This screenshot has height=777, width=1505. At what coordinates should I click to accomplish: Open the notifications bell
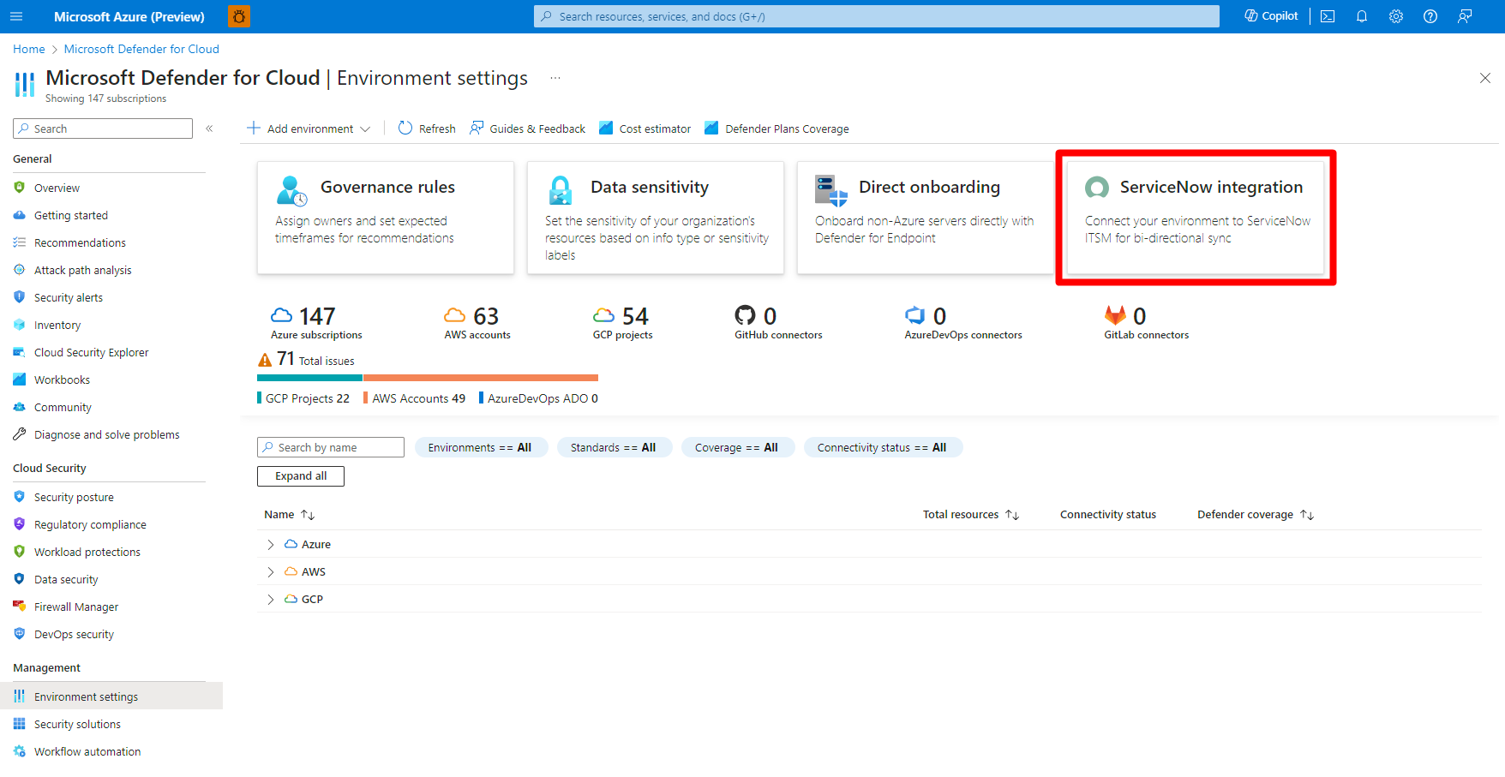point(1362,16)
